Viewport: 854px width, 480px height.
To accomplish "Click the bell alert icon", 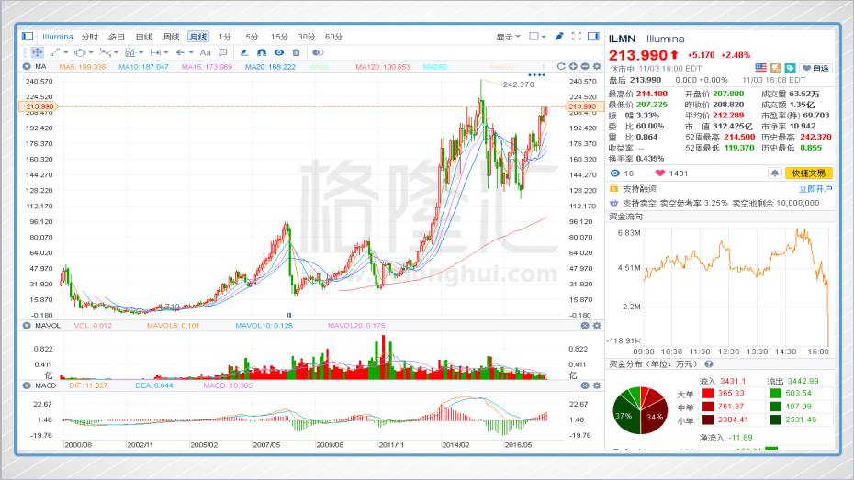I will point(775,173).
